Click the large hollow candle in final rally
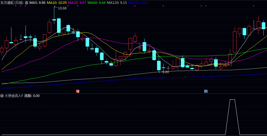This screenshot has width=267, height=136. 235,42
